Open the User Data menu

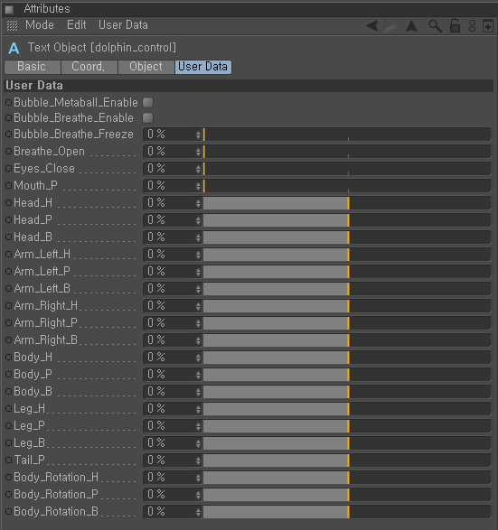(123, 25)
